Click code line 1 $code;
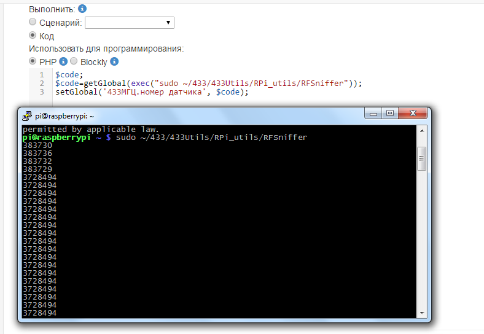This screenshot has height=334, width=484. [69, 75]
